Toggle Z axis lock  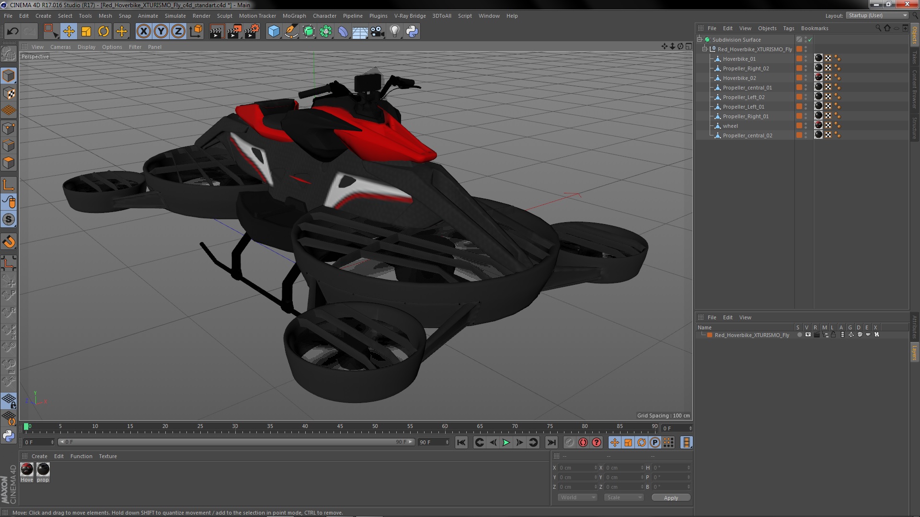(x=178, y=32)
